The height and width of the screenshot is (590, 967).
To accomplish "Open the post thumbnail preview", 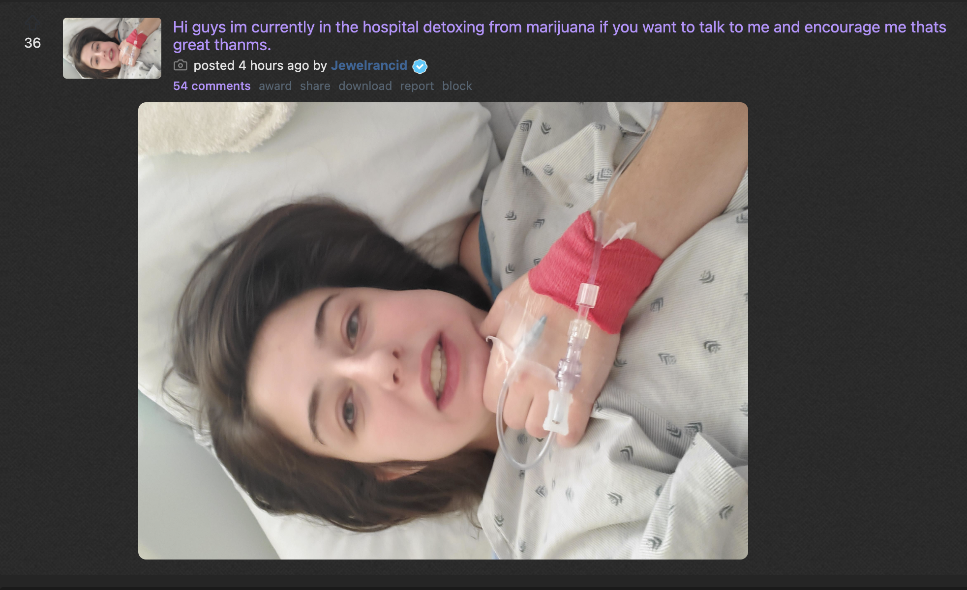I will [x=112, y=48].
